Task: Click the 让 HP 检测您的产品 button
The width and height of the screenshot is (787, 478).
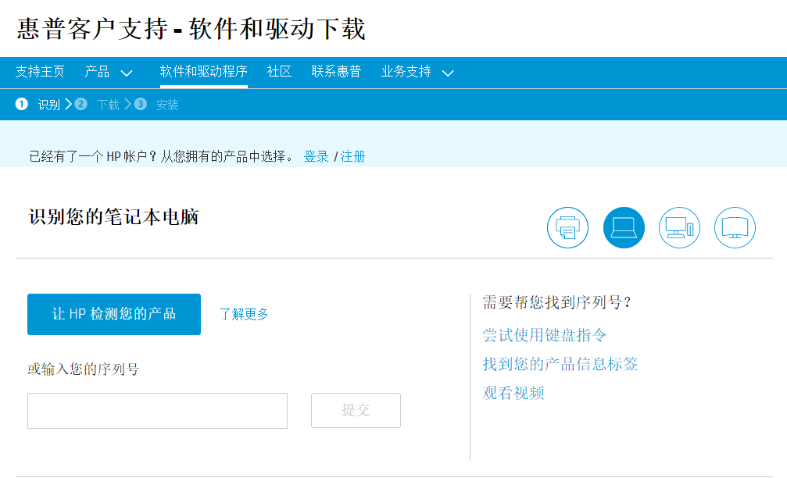Action: (x=114, y=314)
